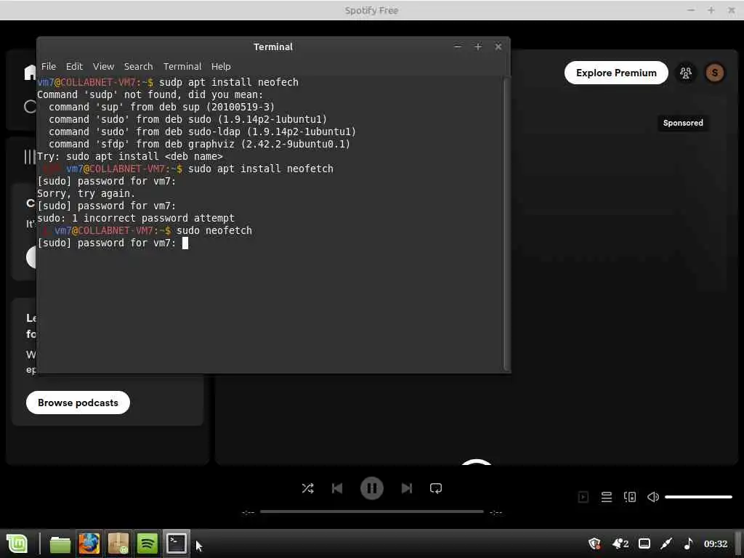Click 'Sorry, try again.' terminal line
Image resolution: width=744 pixels, height=558 pixels.
[x=86, y=193]
